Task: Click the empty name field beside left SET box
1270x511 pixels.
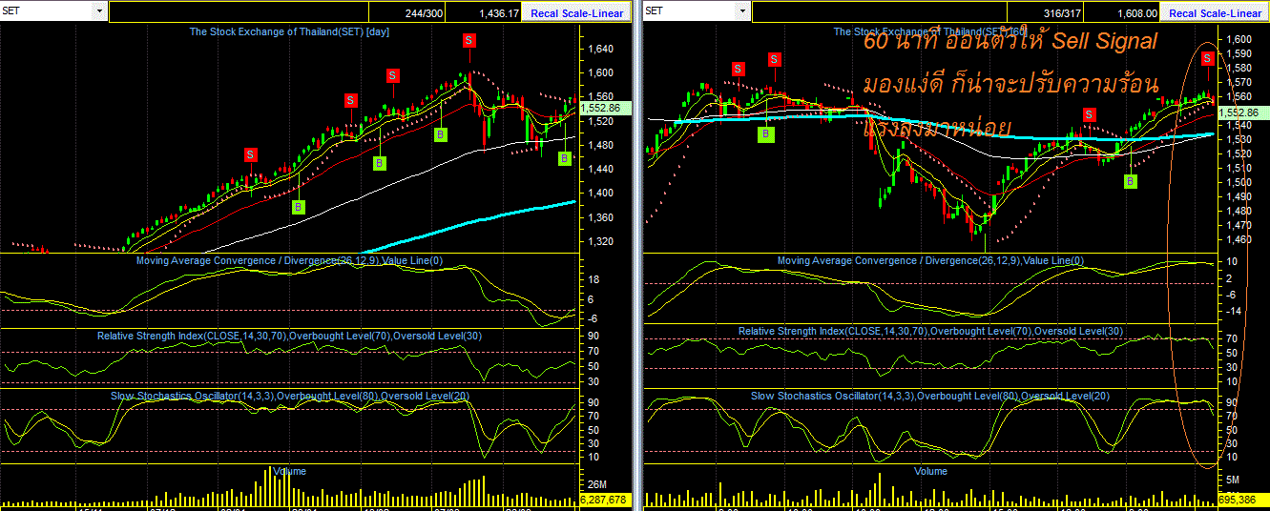Action: [x=239, y=12]
